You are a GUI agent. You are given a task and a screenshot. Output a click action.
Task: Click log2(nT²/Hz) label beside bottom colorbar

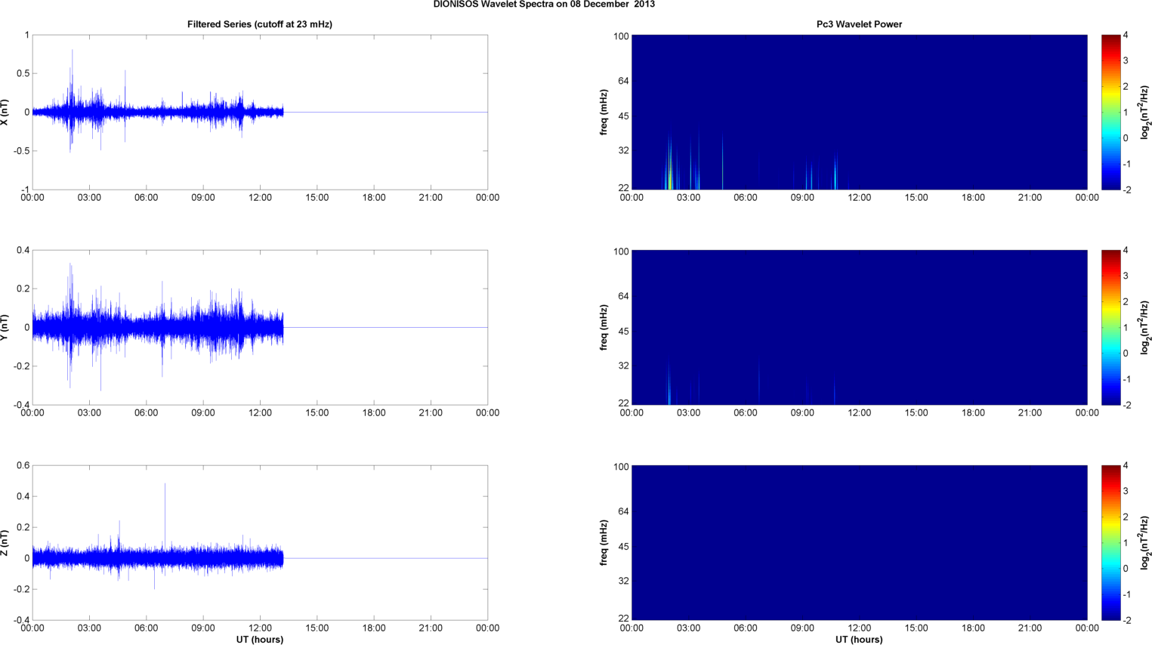1145,543
